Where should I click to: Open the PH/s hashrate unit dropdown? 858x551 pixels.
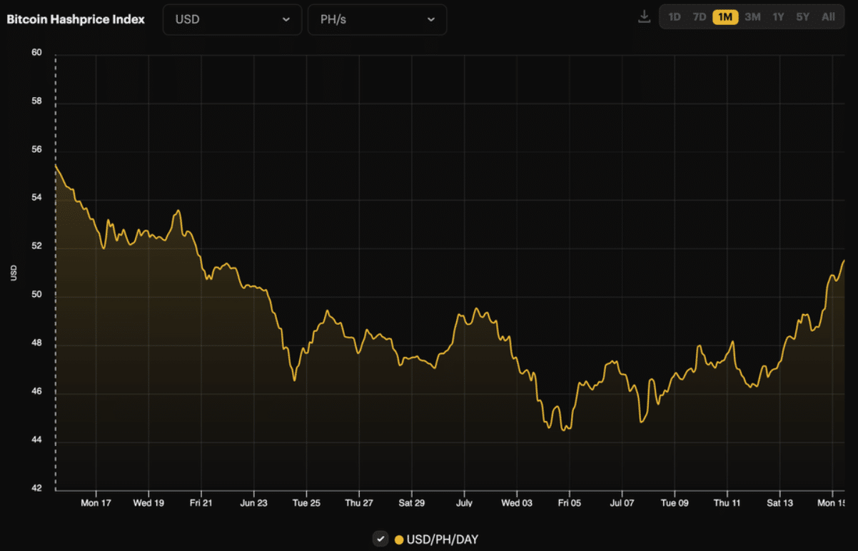[377, 19]
